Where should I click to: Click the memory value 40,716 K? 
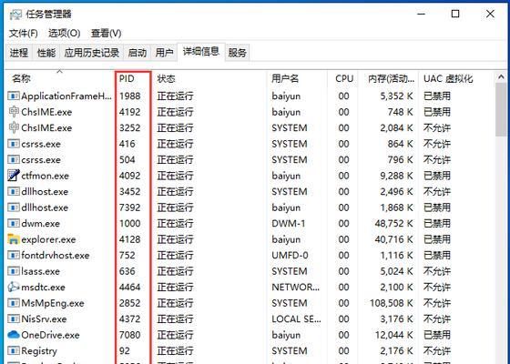click(393, 239)
